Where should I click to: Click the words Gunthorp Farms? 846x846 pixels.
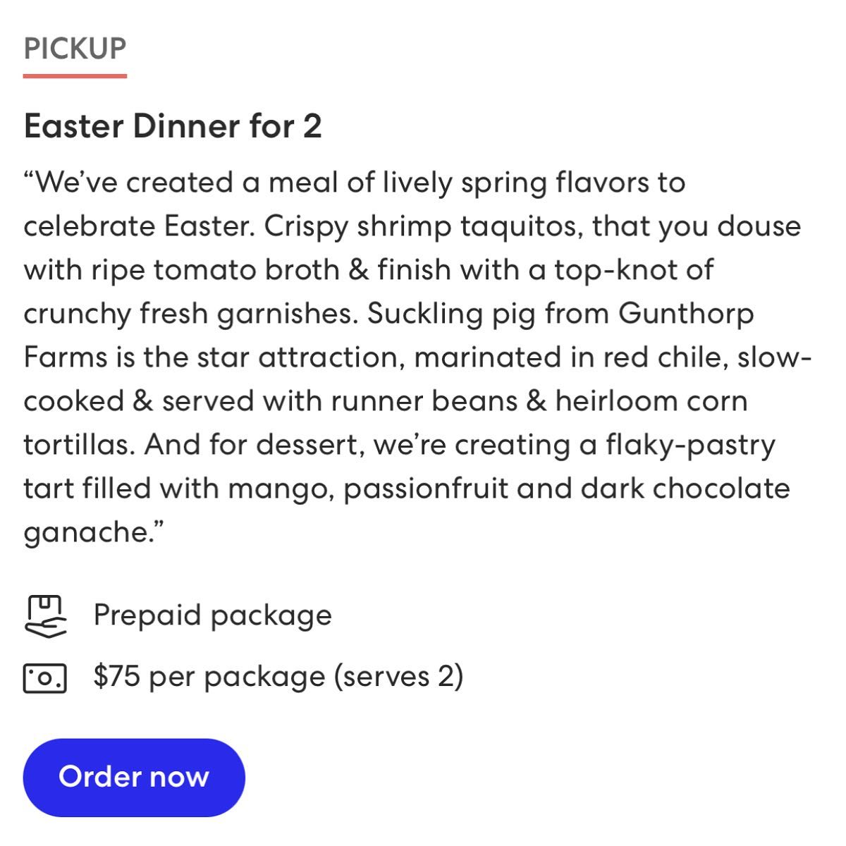685,314
